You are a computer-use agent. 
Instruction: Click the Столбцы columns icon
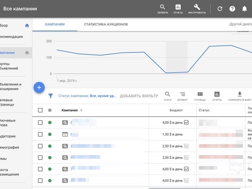click(x=200, y=96)
